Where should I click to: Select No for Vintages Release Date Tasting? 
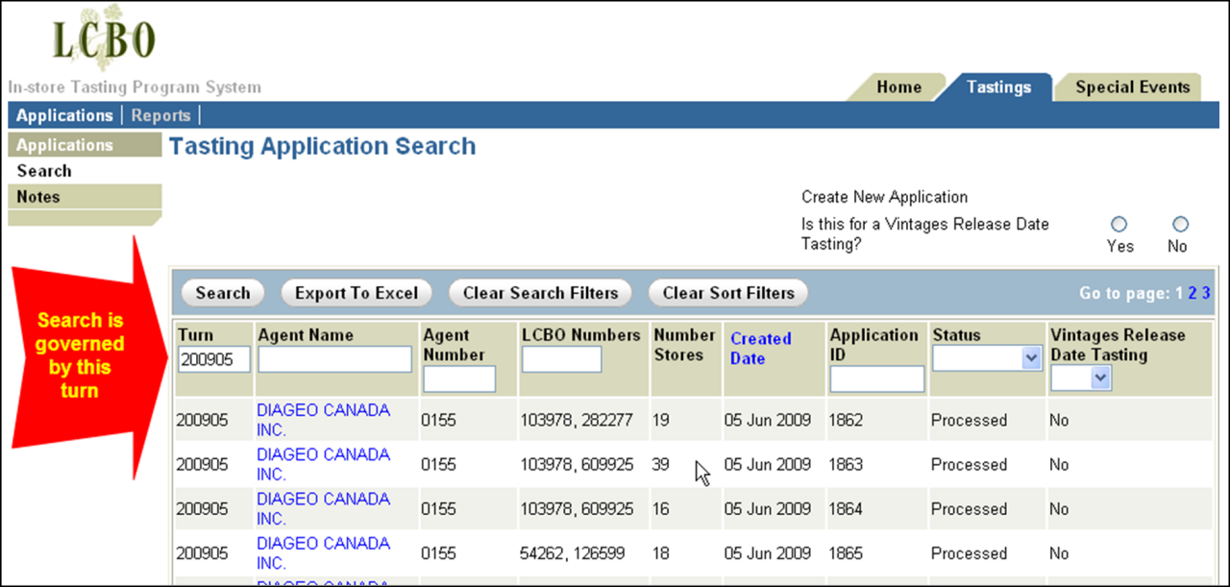(1180, 224)
